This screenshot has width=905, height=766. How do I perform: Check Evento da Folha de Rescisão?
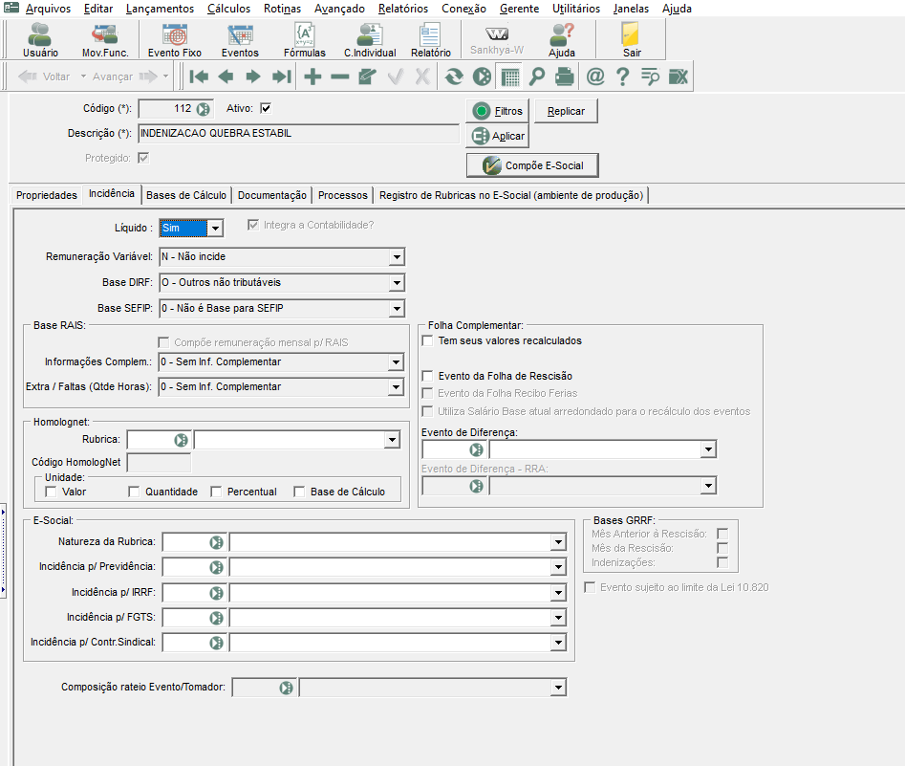428,376
